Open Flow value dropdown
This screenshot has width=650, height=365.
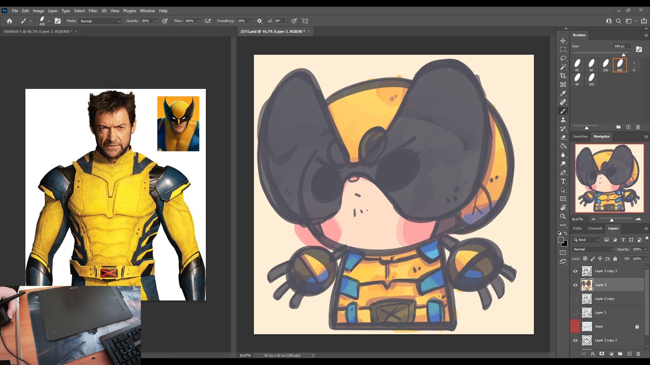pyautogui.click(x=198, y=21)
